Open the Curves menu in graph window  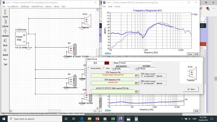(x=117, y=7)
